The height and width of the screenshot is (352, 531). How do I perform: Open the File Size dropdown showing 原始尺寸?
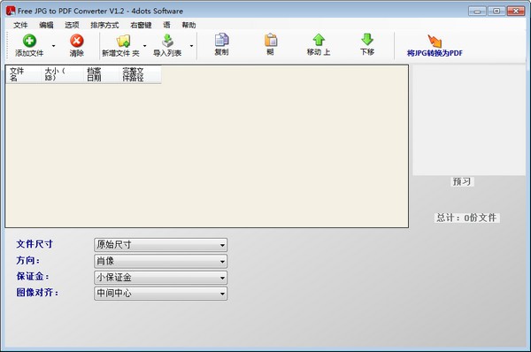pos(160,245)
